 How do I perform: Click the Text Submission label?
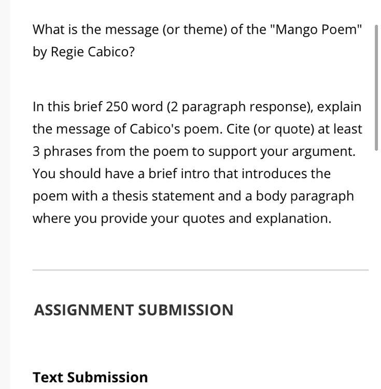(x=90, y=377)
